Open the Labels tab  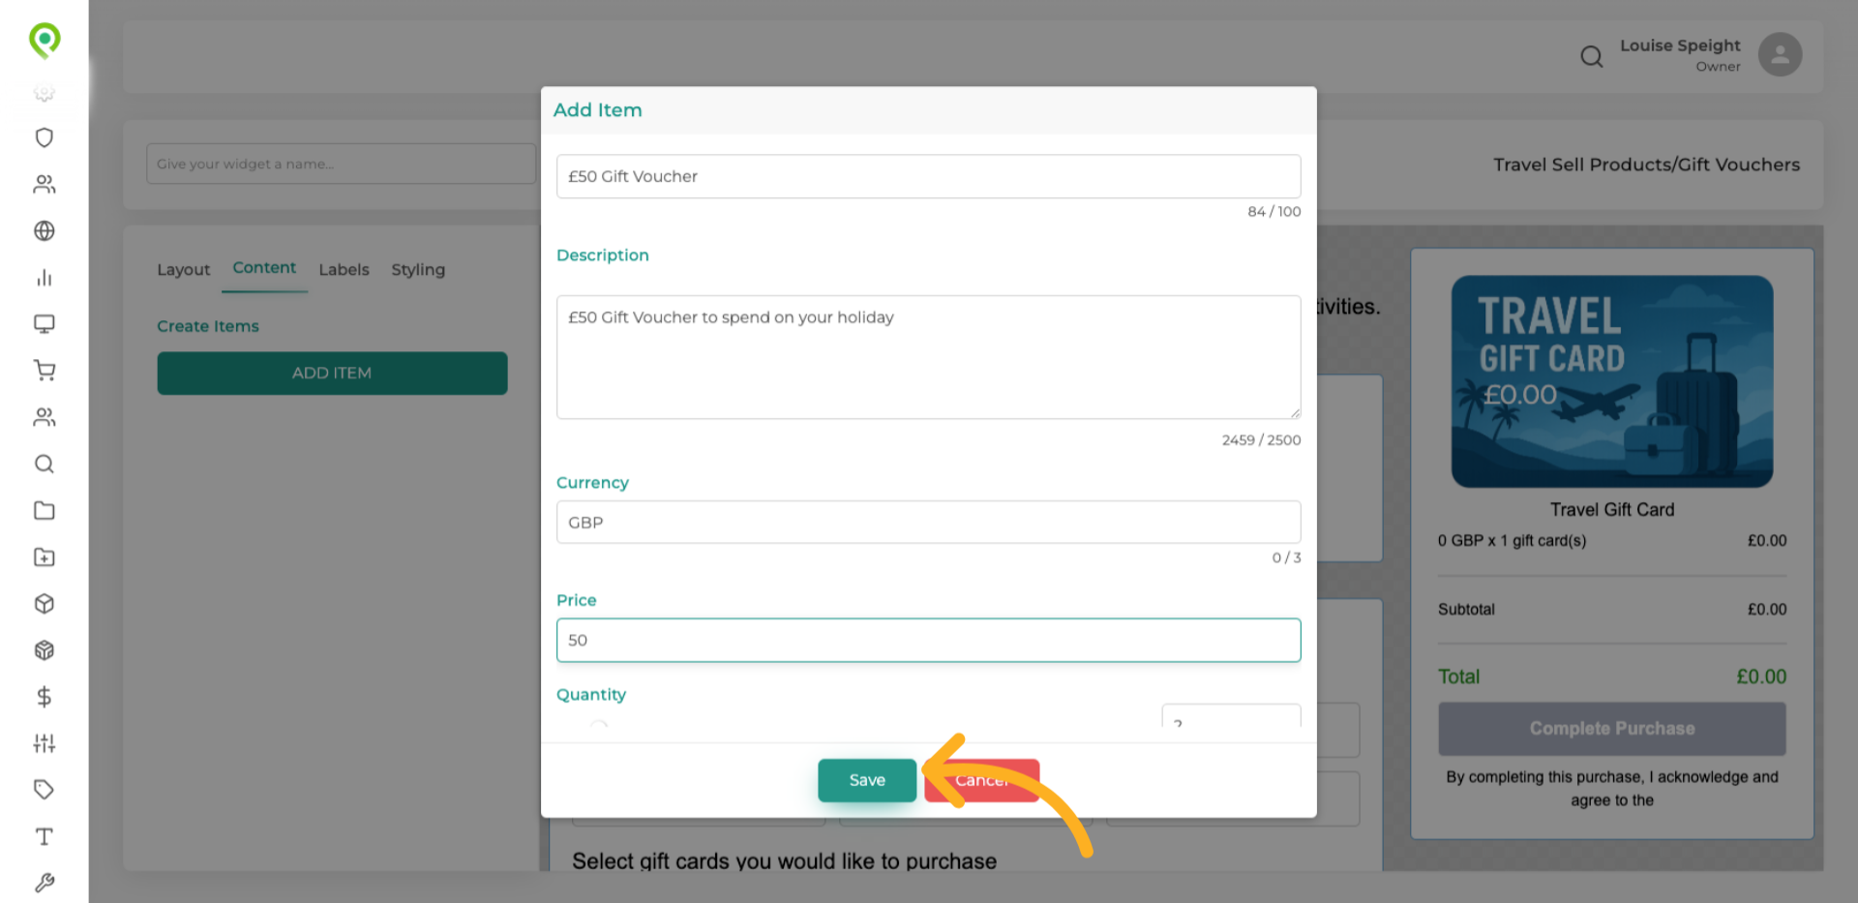[x=344, y=270]
